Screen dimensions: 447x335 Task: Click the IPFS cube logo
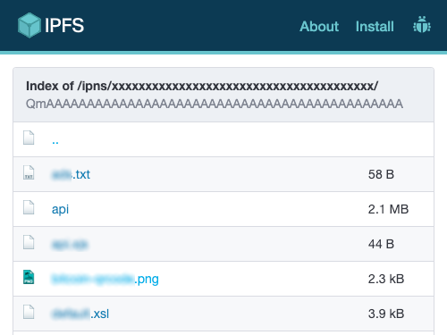[x=29, y=25]
